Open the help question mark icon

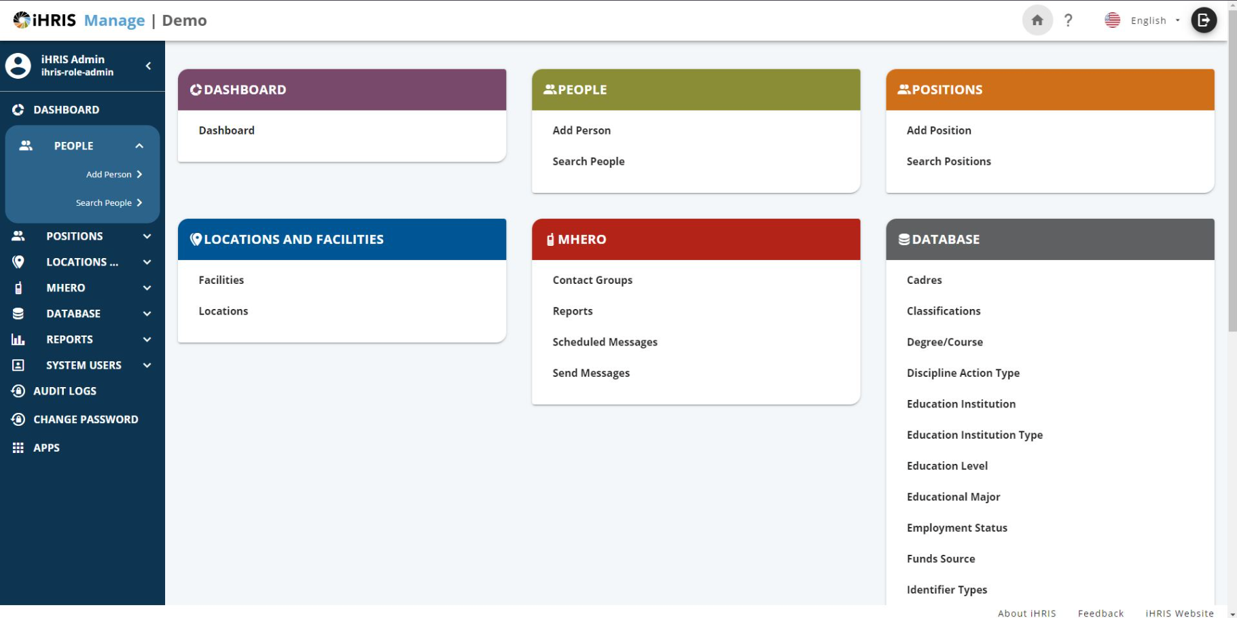coord(1068,20)
